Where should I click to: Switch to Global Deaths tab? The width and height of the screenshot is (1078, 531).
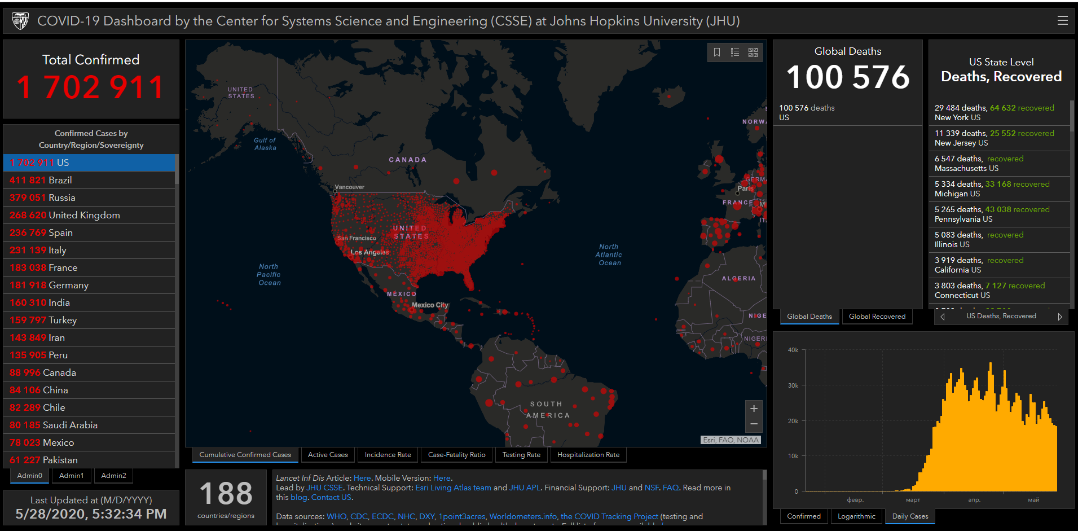pyautogui.click(x=809, y=317)
